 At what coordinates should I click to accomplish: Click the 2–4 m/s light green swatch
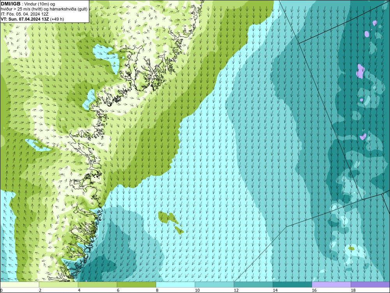58,284
